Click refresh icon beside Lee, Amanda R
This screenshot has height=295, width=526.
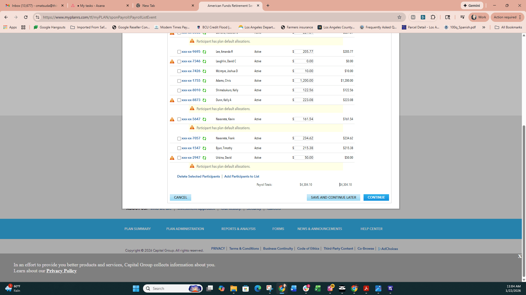(204, 52)
